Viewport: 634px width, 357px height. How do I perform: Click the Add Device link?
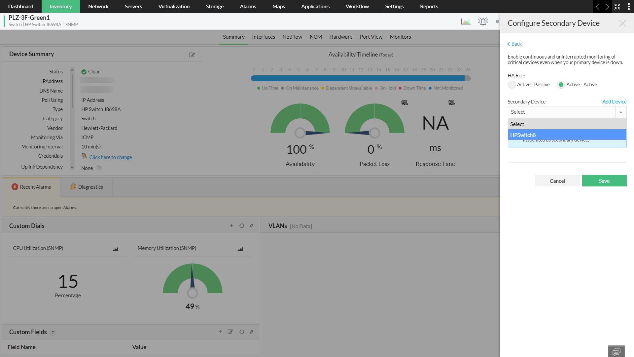click(614, 102)
